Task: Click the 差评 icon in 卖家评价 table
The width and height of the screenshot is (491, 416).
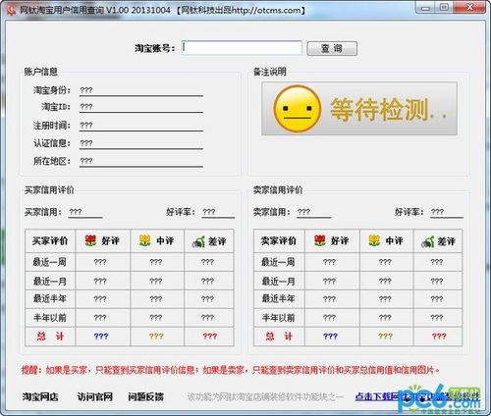Action: pos(427,241)
